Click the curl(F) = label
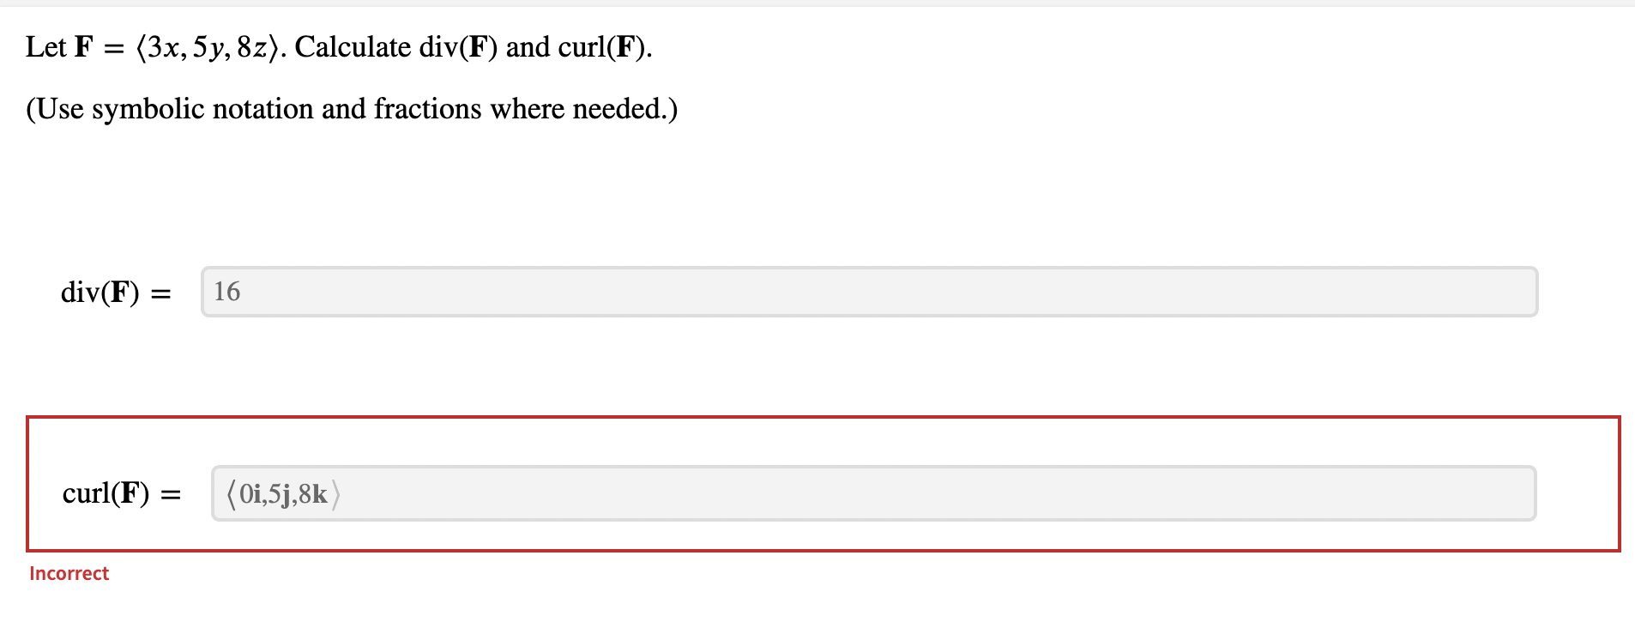1635x628 pixels. (120, 492)
